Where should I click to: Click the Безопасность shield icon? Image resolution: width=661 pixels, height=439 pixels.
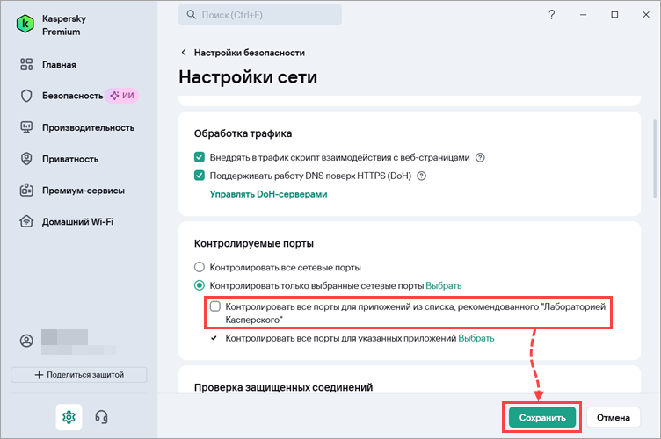(26, 96)
